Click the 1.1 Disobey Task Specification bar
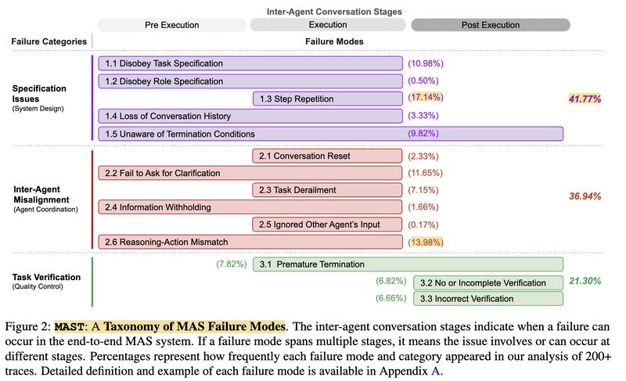This screenshot has width=626, height=381. point(250,63)
